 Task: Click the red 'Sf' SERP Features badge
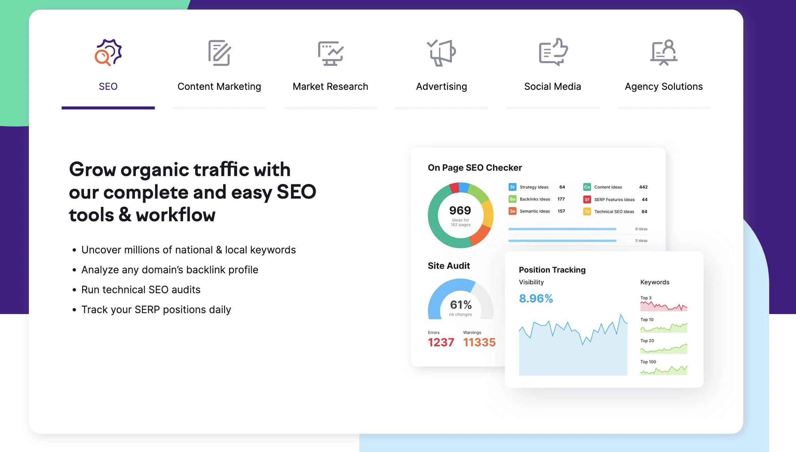(x=587, y=199)
